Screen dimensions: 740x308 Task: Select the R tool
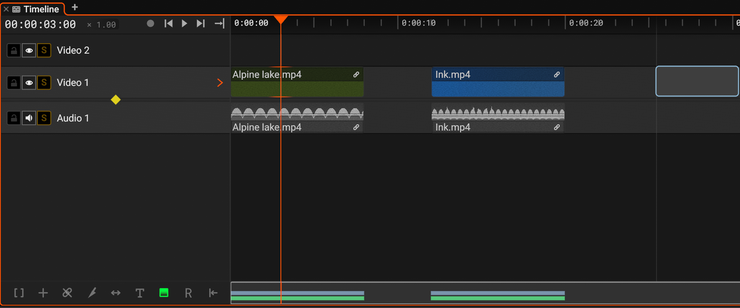pos(188,293)
